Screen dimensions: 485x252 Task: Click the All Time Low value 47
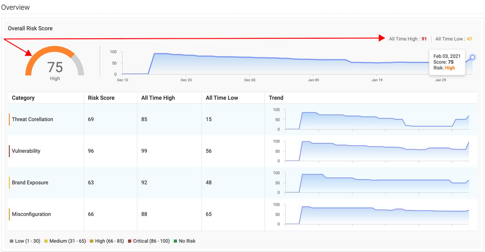point(469,39)
